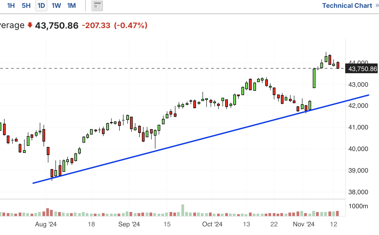Click the 1000m volume axis label
The width and height of the screenshot is (379, 235).
(x=358, y=206)
